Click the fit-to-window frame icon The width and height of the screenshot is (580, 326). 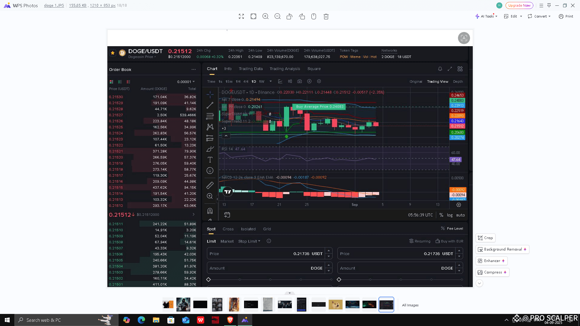(x=253, y=16)
